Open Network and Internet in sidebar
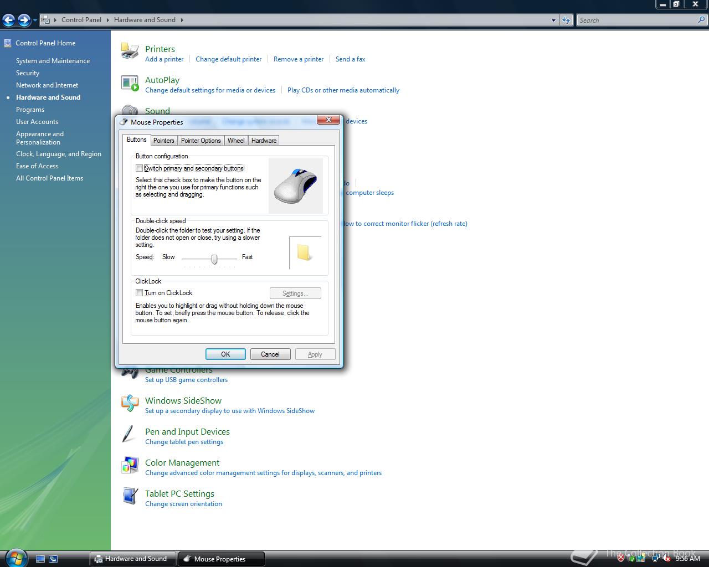The height and width of the screenshot is (567, 709). pyautogui.click(x=47, y=85)
